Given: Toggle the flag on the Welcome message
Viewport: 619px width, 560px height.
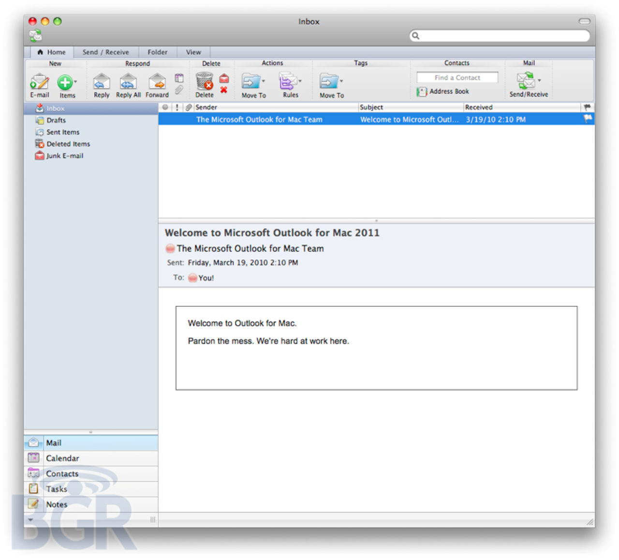Looking at the screenshot, I should click(587, 119).
